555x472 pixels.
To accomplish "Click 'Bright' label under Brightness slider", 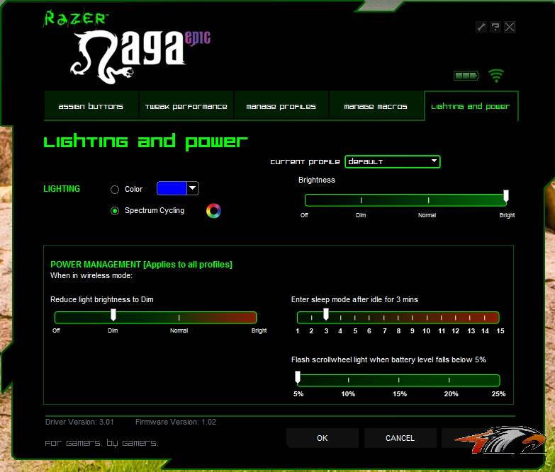I will click(x=507, y=215).
